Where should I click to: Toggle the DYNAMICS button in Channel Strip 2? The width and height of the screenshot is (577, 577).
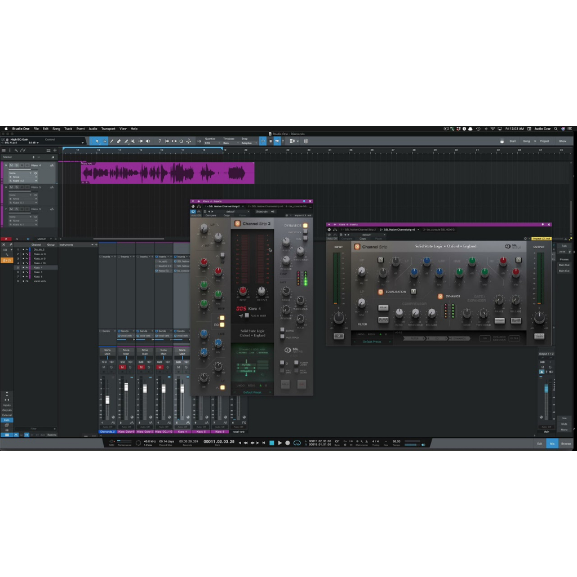pos(305,225)
